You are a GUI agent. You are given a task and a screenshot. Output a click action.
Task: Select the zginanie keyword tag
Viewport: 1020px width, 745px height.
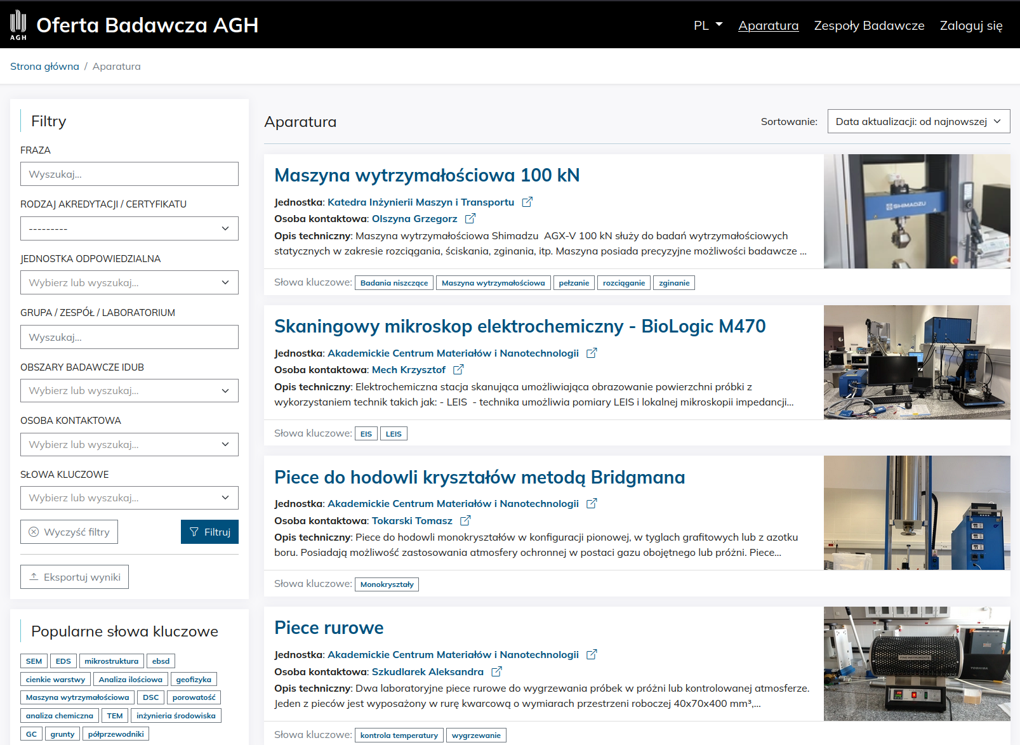click(x=674, y=283)
